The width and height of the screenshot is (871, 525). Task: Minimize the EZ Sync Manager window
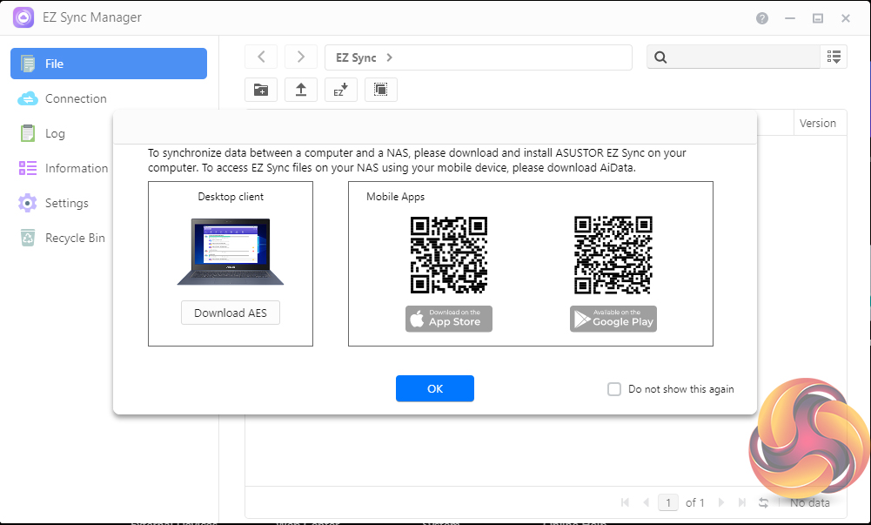pyautogui.click(x=790, y=18)
